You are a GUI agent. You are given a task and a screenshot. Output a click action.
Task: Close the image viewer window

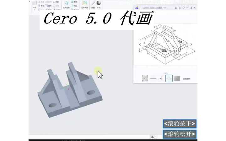[x=195, y=8]
